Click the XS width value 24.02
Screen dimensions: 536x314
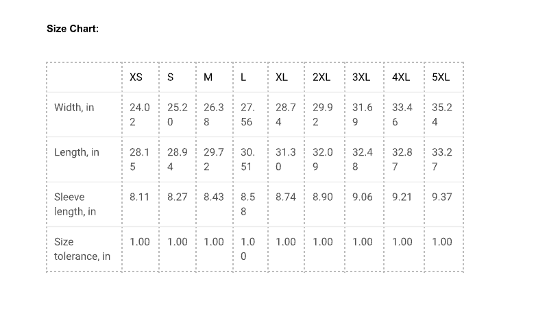[x=139, y=114]
